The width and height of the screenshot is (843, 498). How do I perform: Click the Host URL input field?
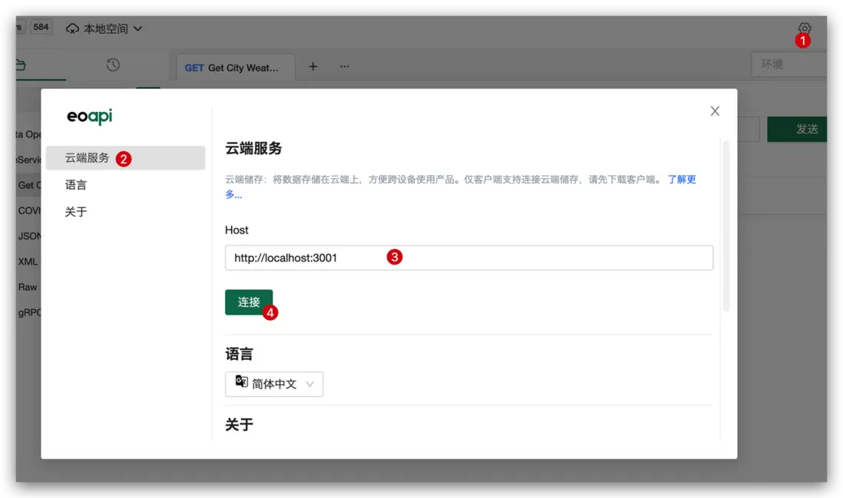click(469, 258)
